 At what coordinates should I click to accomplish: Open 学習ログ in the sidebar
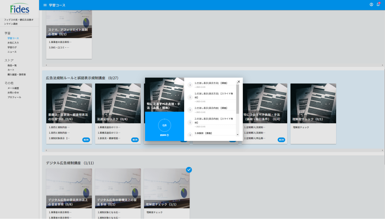(12, 47)
